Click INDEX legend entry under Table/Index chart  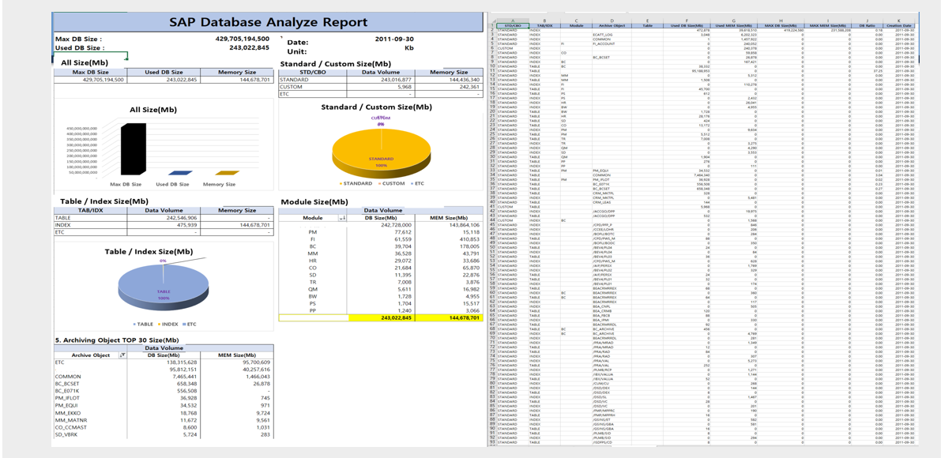(167, 325)
